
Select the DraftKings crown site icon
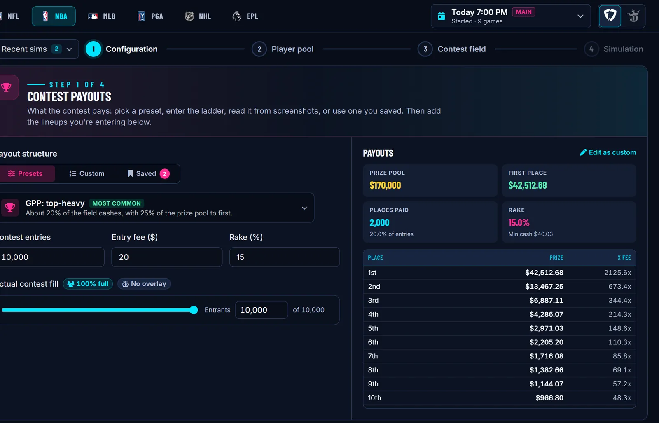[x=633, y=16]
